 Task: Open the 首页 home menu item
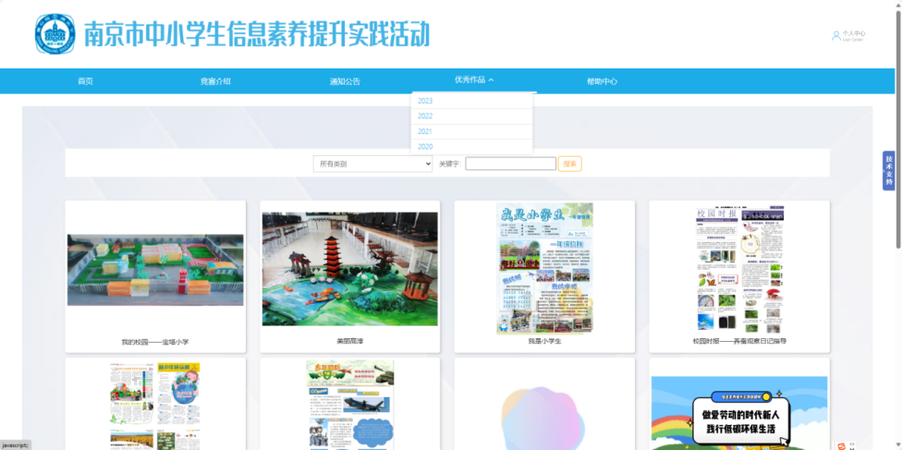(x=85, y=81)
